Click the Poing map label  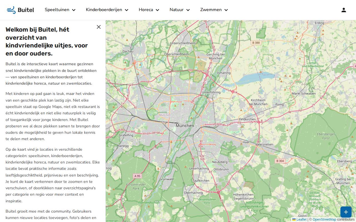[x=280, y=105]
